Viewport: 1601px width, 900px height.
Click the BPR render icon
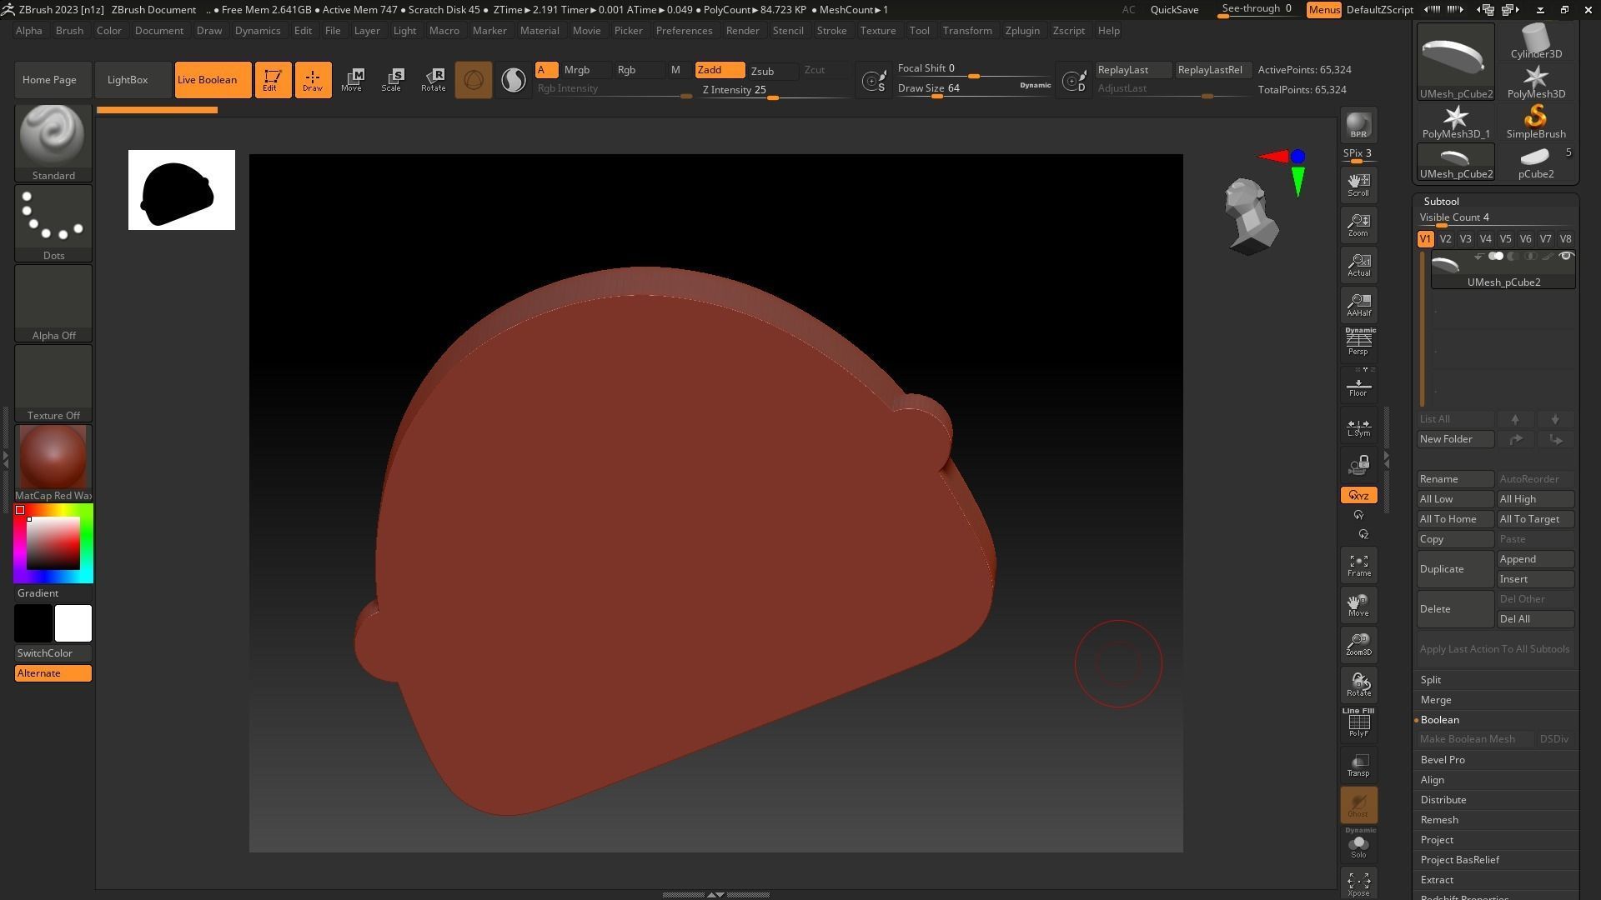[1358, 125]
